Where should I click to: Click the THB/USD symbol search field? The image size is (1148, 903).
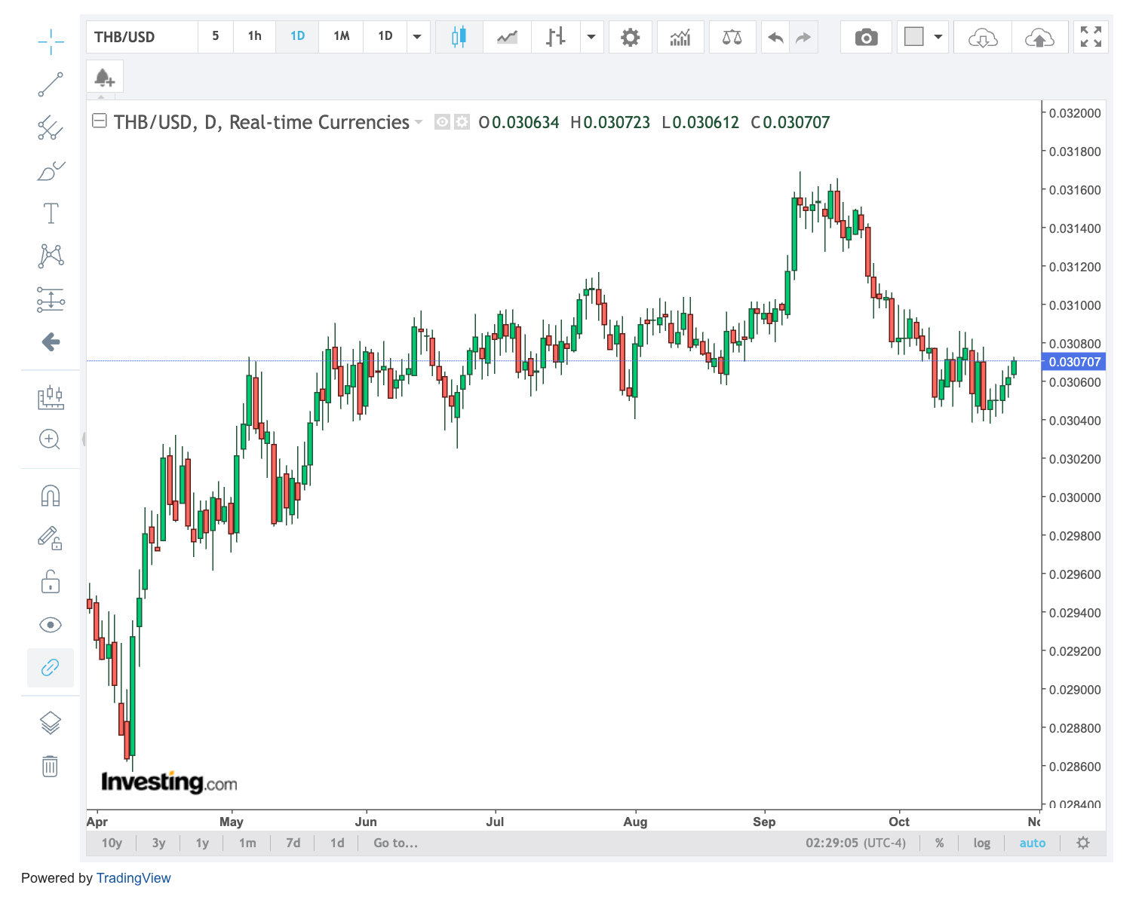pos(142,37)
